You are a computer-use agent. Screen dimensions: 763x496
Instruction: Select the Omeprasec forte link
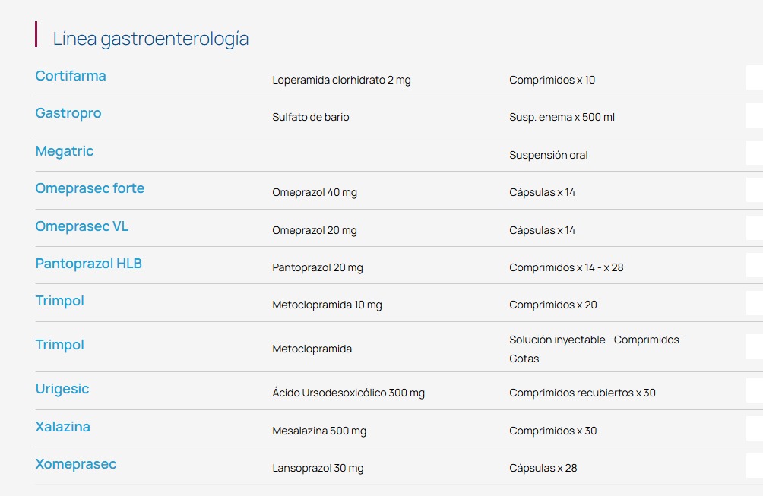point(90,188)
